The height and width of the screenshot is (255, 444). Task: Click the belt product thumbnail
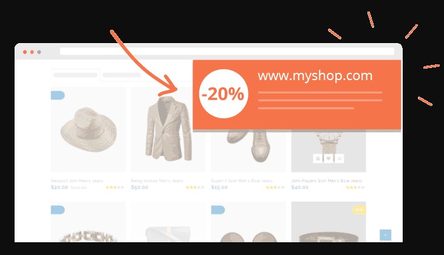[329, 222]
